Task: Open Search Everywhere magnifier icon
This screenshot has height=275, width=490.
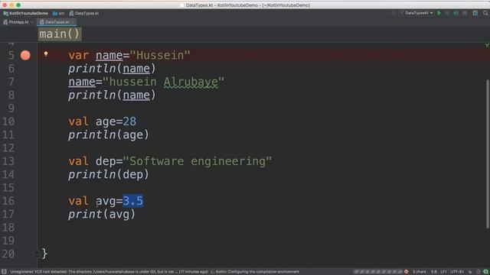Action: [x=485, y=13]
